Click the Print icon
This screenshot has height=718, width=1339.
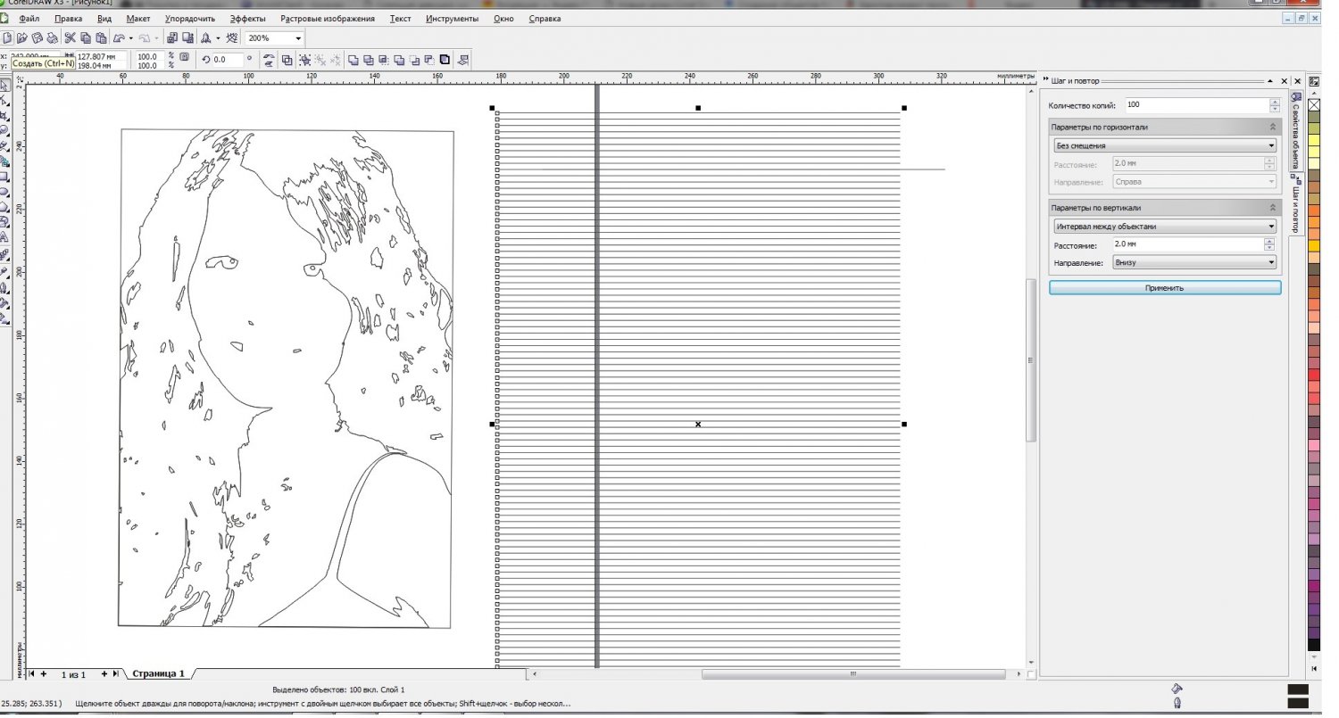pyautogui.click(x=52, y=38)
